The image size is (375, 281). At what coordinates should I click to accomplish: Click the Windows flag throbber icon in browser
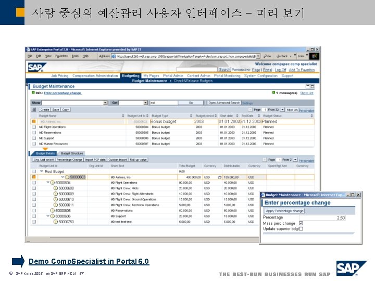pyautogui.click(x=314, y=56)
